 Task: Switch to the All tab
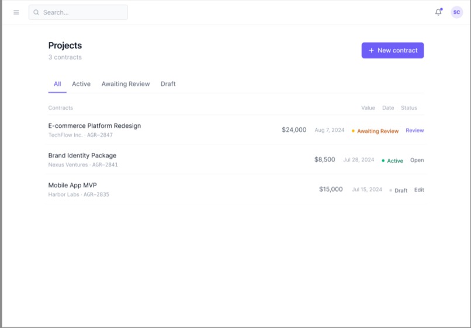pos(57,84)
